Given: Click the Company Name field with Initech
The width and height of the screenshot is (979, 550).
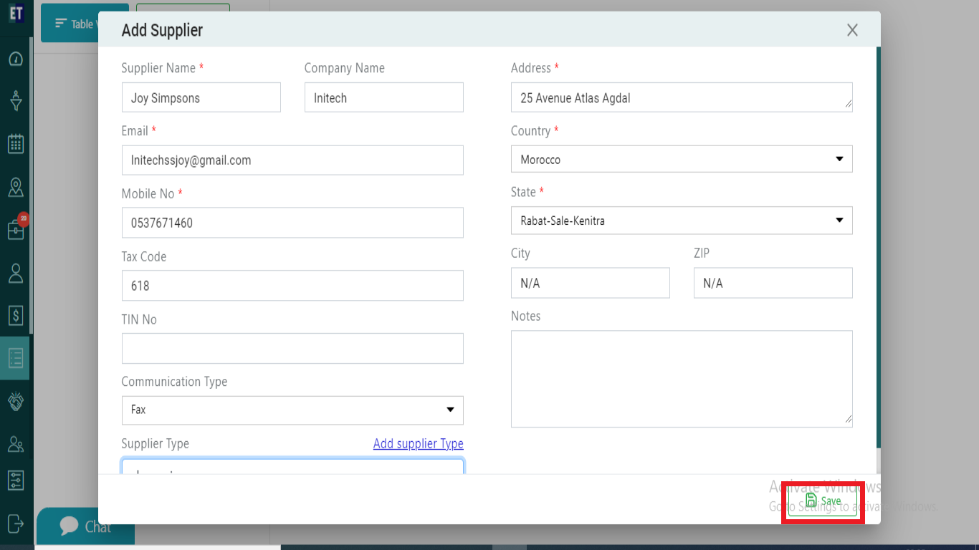Looking at the screenshot, I should coord(384,97).
